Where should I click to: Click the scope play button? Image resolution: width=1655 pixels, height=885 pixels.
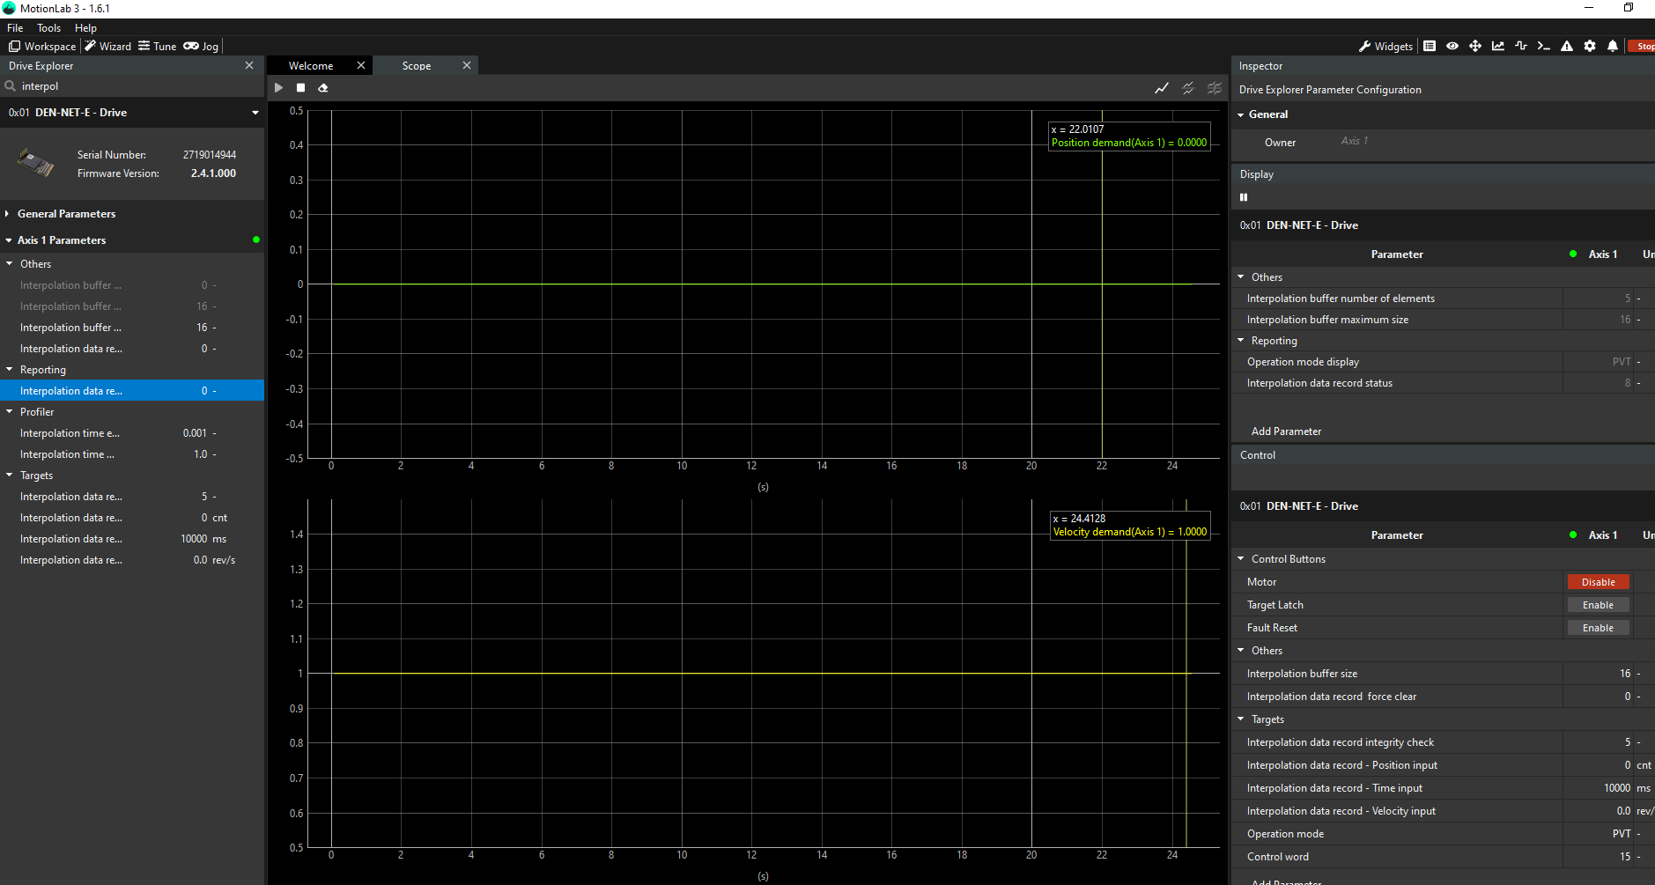pyautogui.click(x=278, y=88)
